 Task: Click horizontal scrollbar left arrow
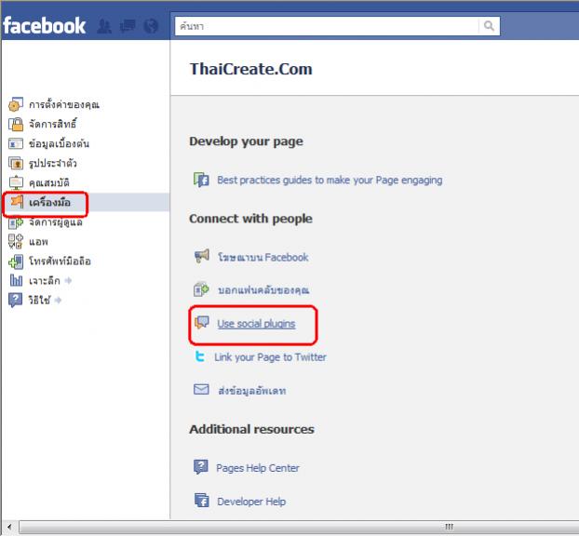9,527
